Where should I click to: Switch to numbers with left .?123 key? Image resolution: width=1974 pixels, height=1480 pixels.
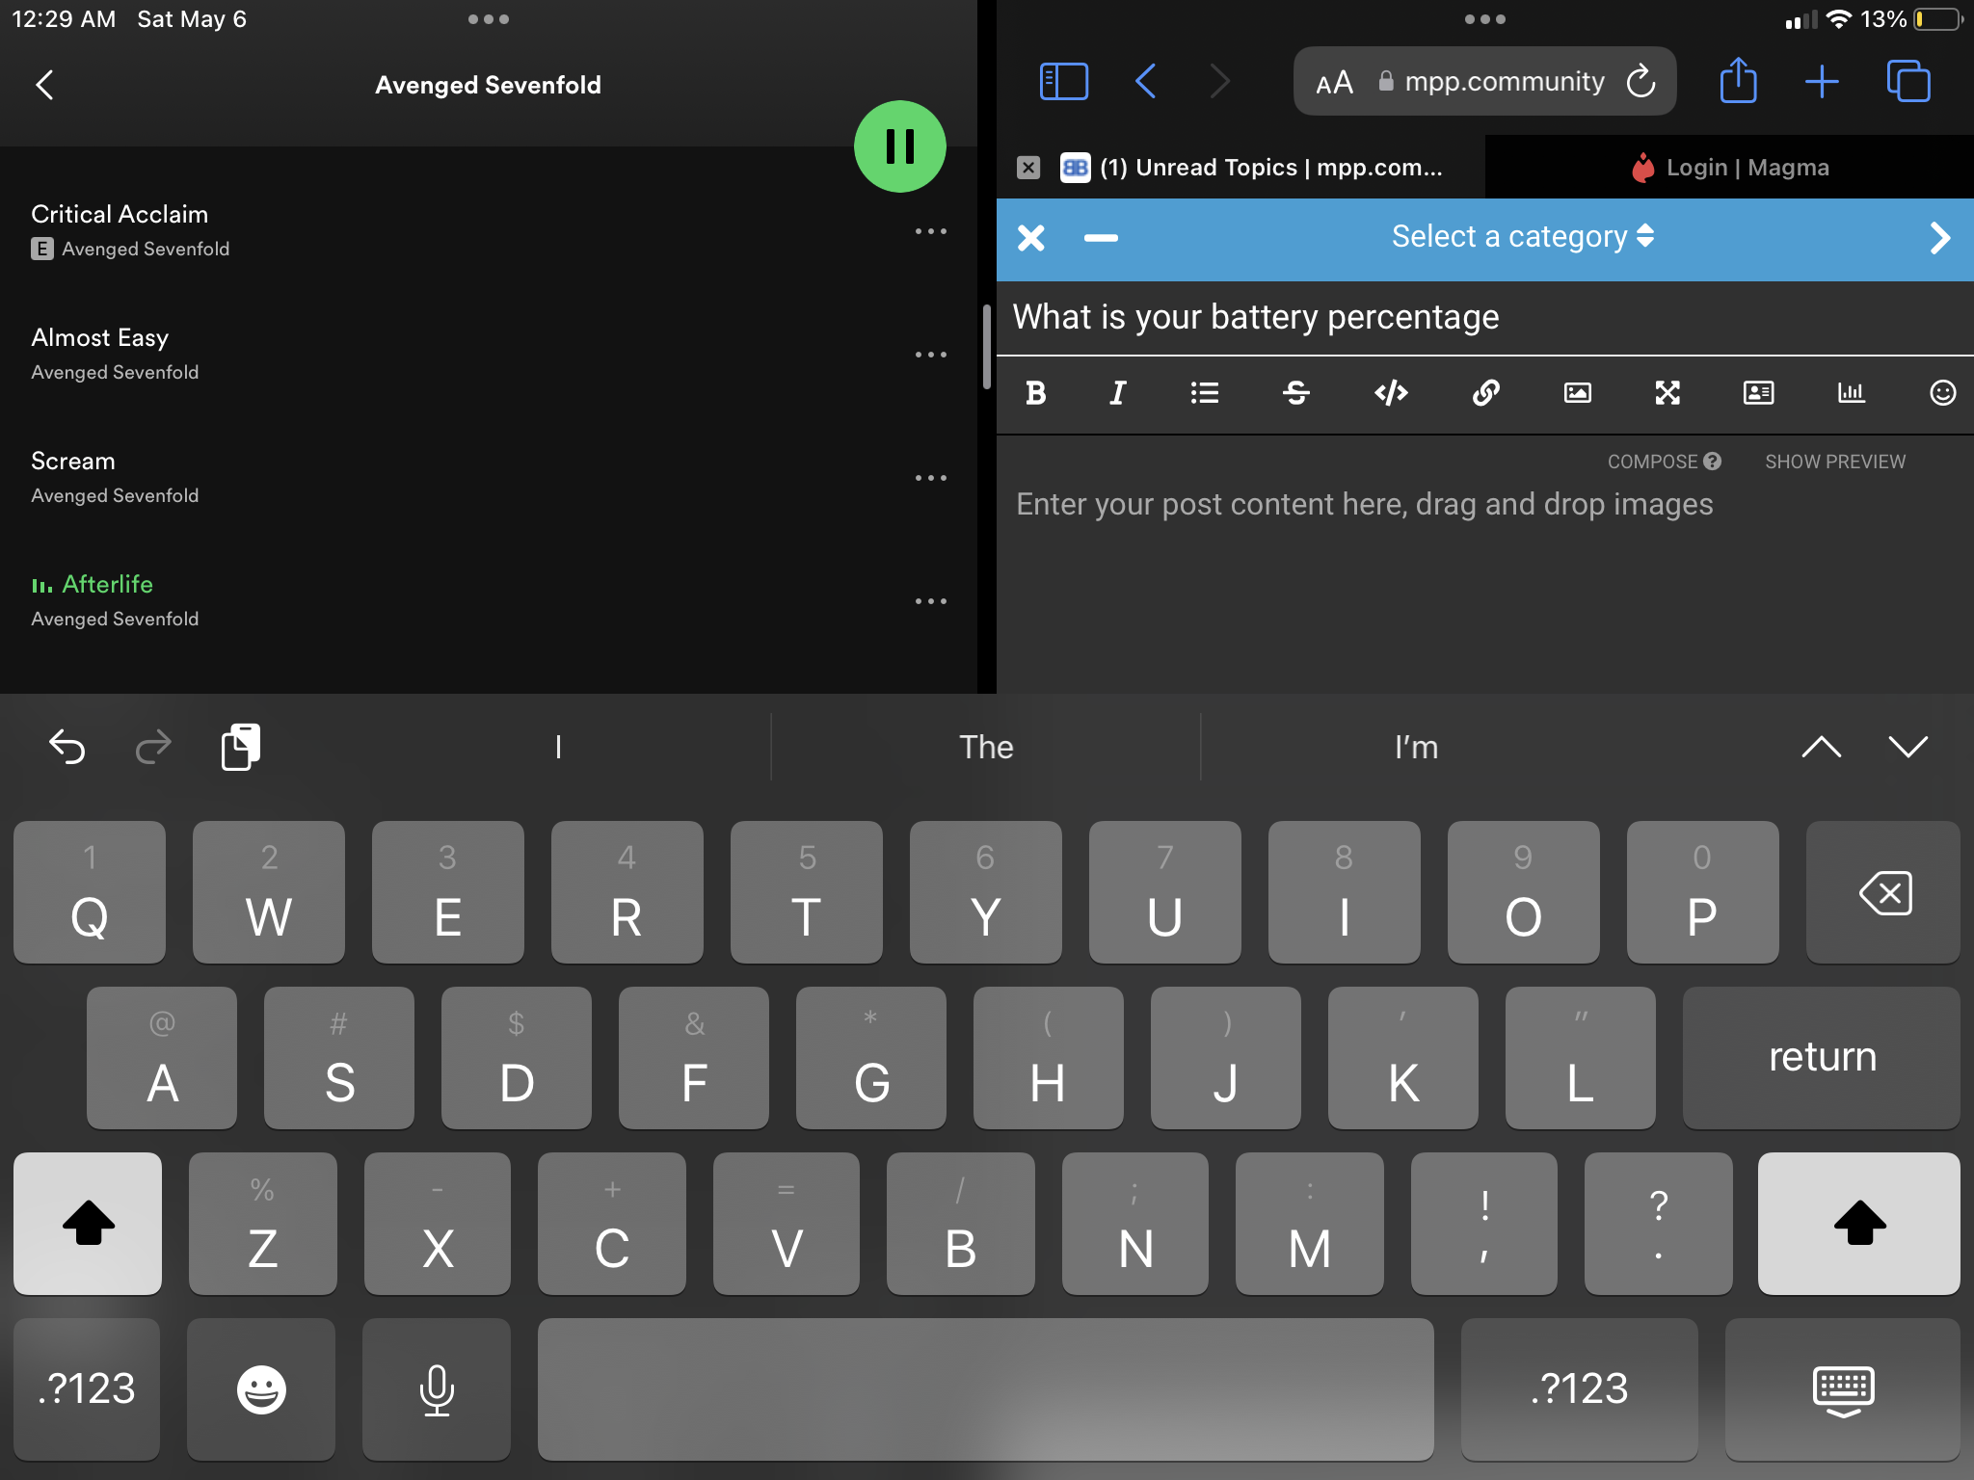(87, 1389)
